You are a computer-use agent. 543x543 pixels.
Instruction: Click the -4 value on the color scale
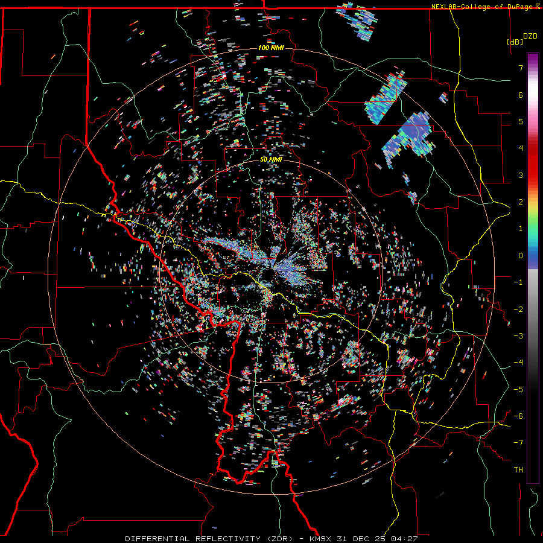(518, 363)
